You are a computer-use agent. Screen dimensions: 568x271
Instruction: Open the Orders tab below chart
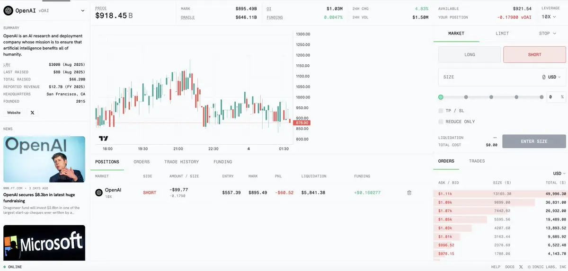[142, 162]
